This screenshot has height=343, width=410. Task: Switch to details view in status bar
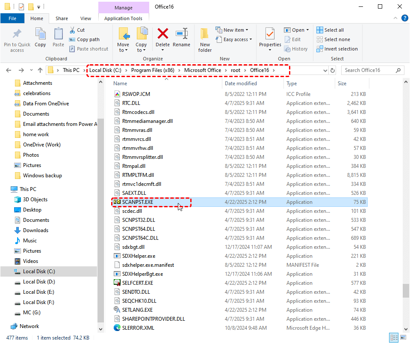[x=393, y=337]
